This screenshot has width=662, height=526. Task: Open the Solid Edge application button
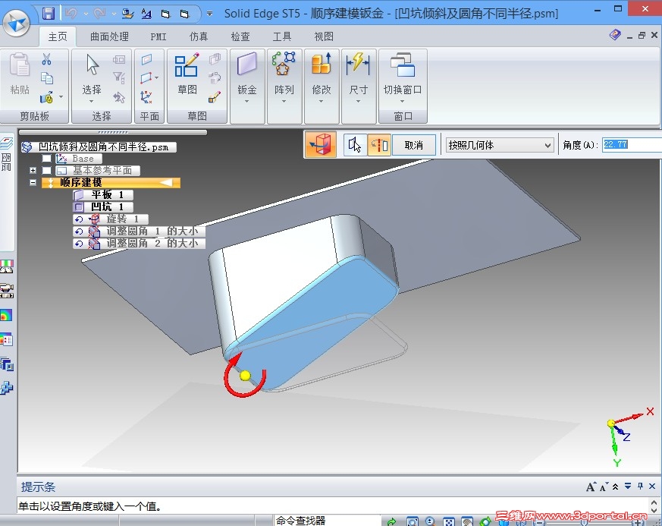pyautogui.click(x=17, y=23)
